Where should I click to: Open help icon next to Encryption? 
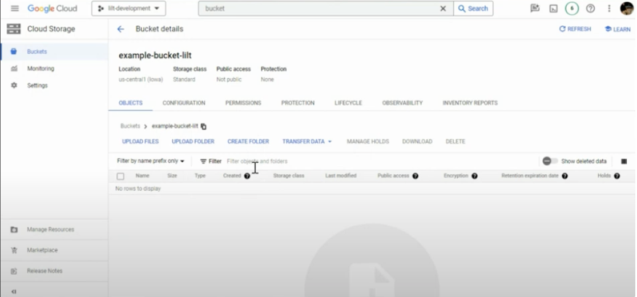[x=474, y=176]
